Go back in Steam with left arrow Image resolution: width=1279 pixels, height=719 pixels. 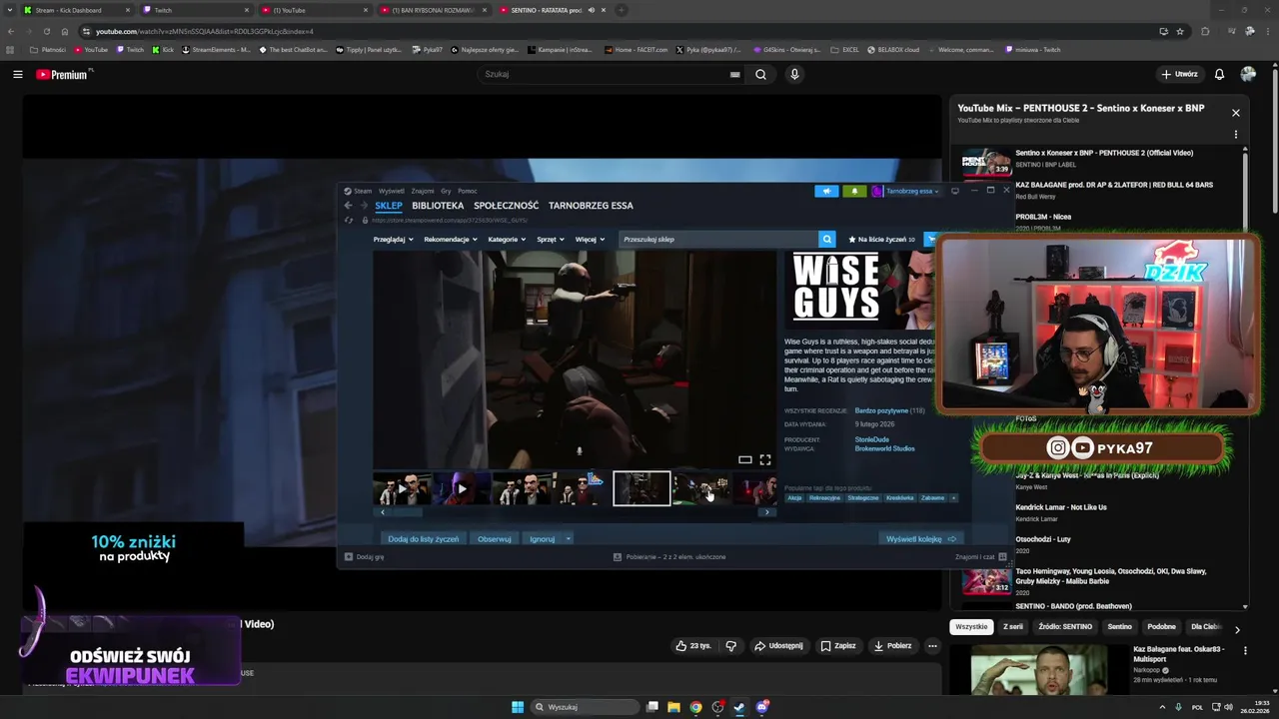pyautogui.click(x=348, y=206)
